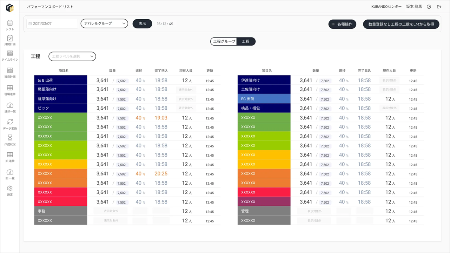This screenshot has height=253, width=450.
Task: Open 作成状況 hourglass icon
Action: click(x=10, y=138)
